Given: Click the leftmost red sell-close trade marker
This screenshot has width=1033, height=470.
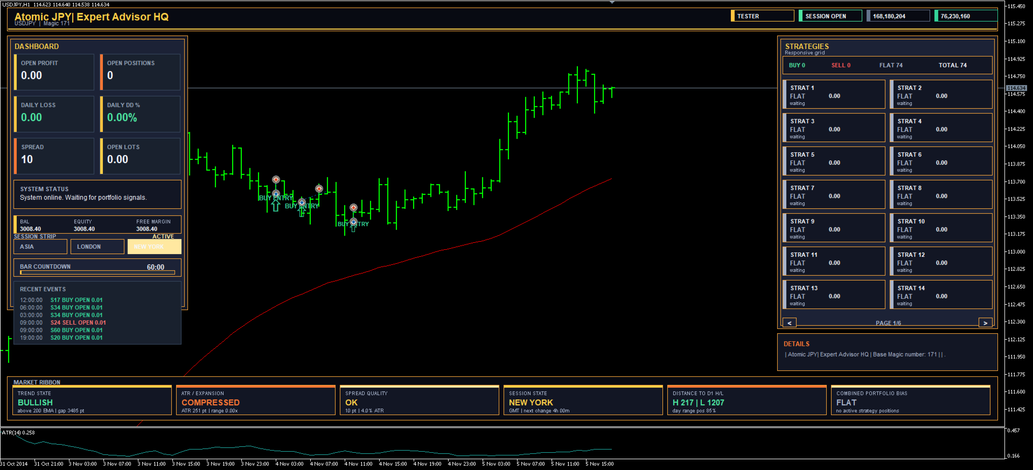Looking at the screenshot, I should pos(276,179).
